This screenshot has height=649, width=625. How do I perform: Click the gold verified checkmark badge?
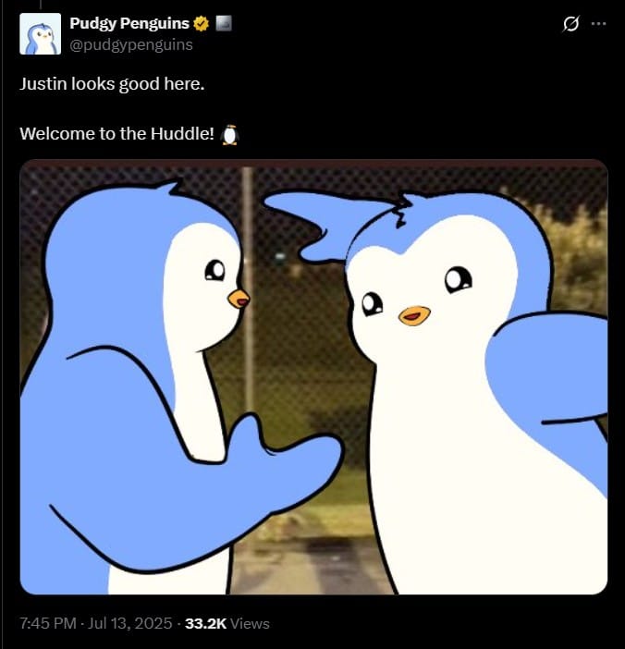pos(202,24)
